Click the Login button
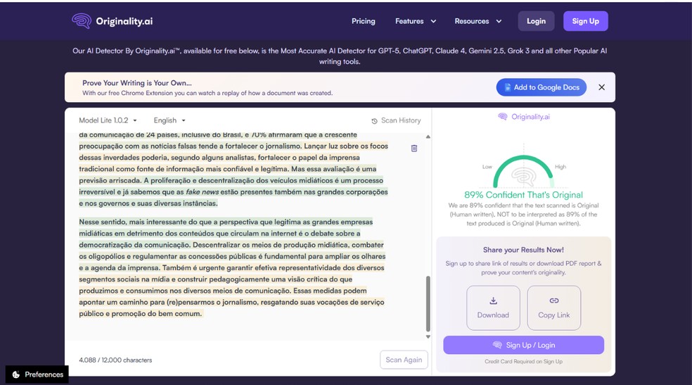This screenshot has width=692, height=385. point(536,21)
